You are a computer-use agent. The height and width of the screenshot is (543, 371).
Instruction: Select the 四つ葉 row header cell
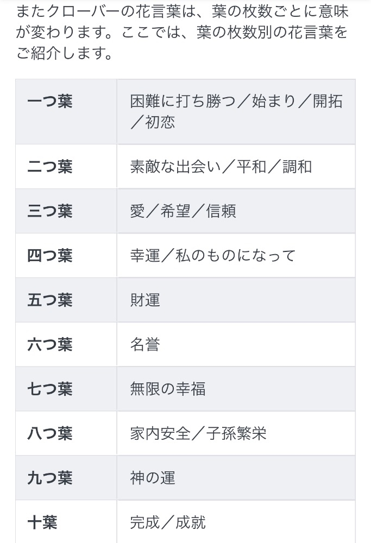point(66,255)
